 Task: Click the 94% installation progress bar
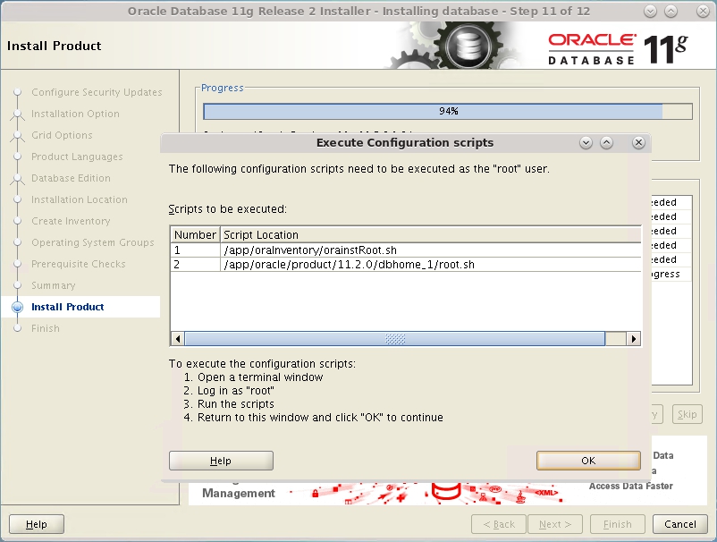point(448,111)
